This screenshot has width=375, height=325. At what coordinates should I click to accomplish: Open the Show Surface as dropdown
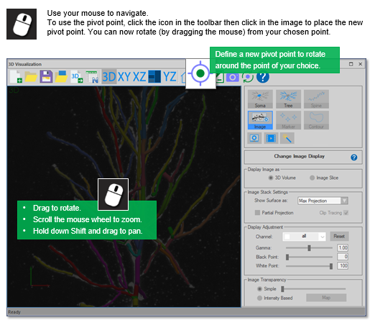[x=323, y=201]
